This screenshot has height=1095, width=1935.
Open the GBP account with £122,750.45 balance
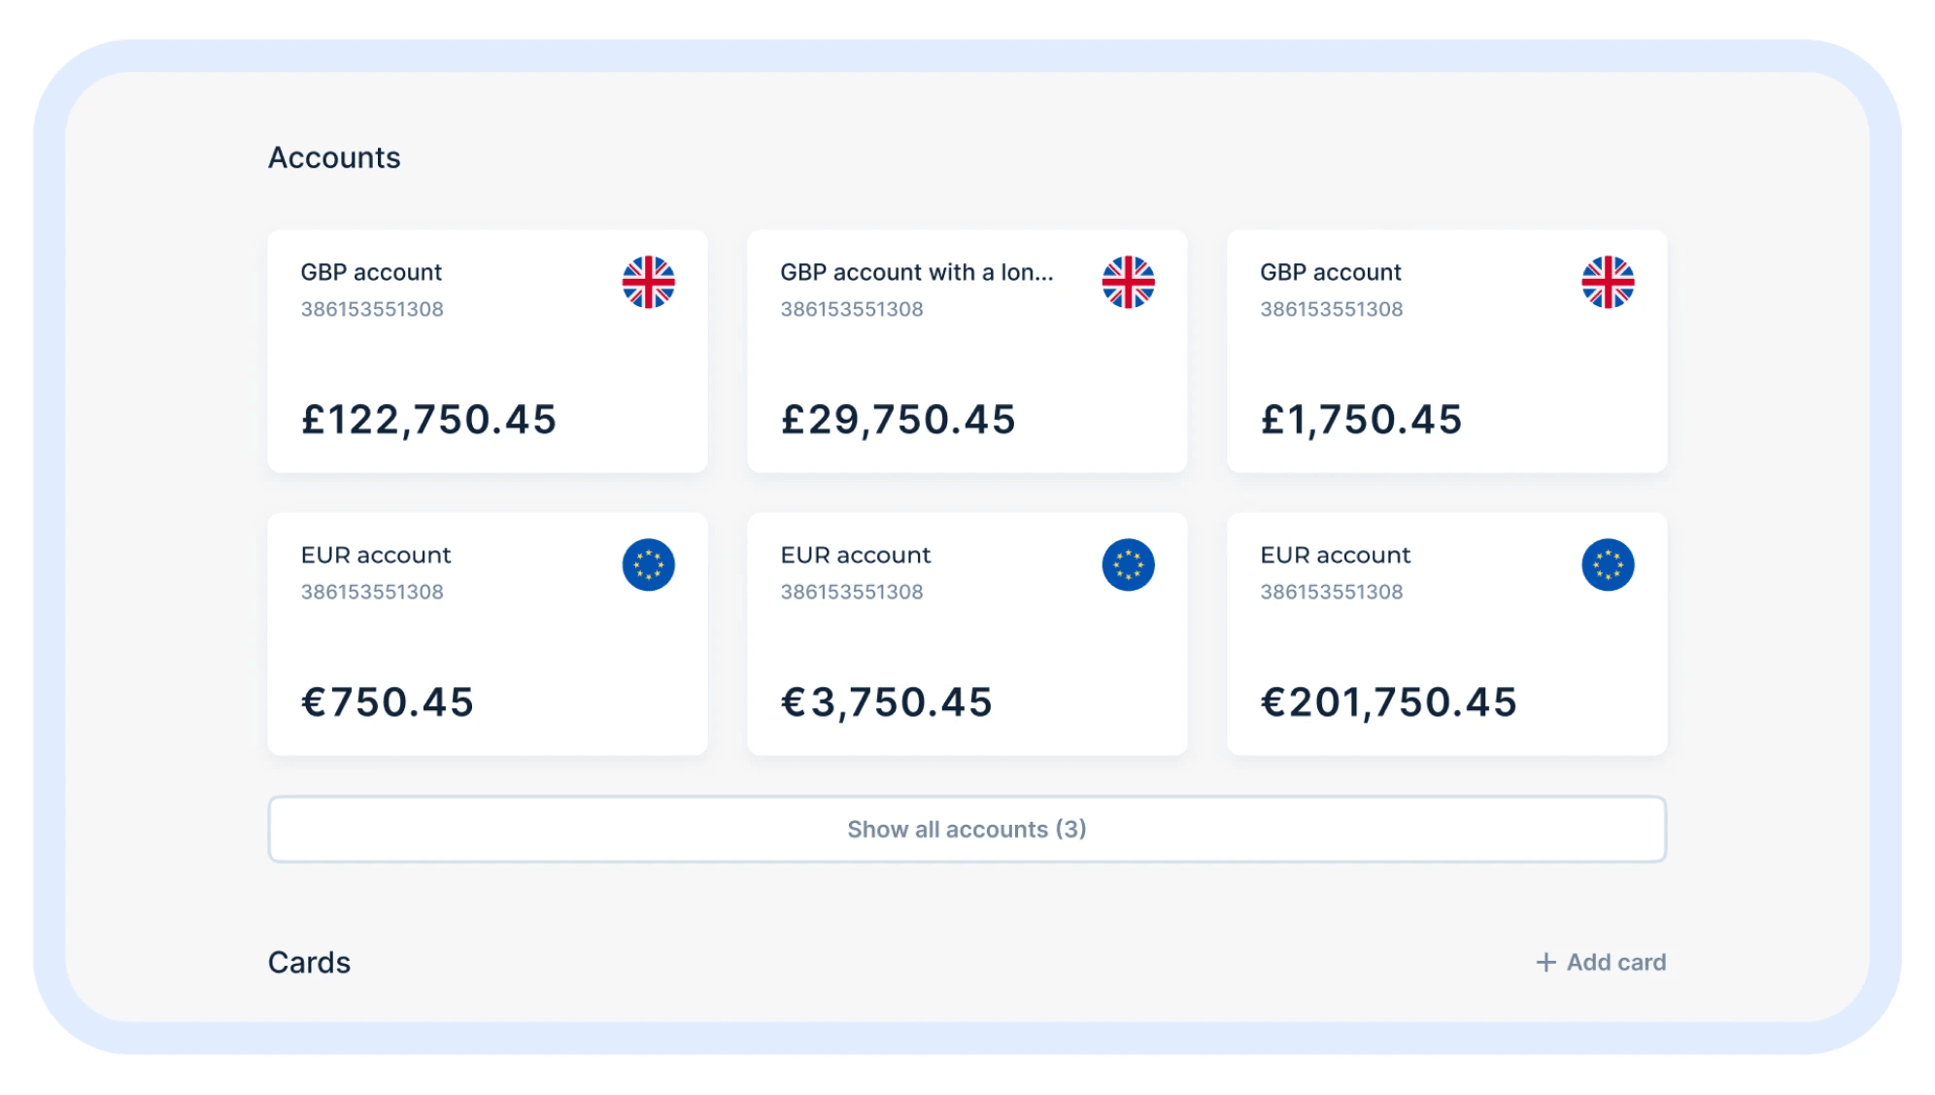point(488,352)
